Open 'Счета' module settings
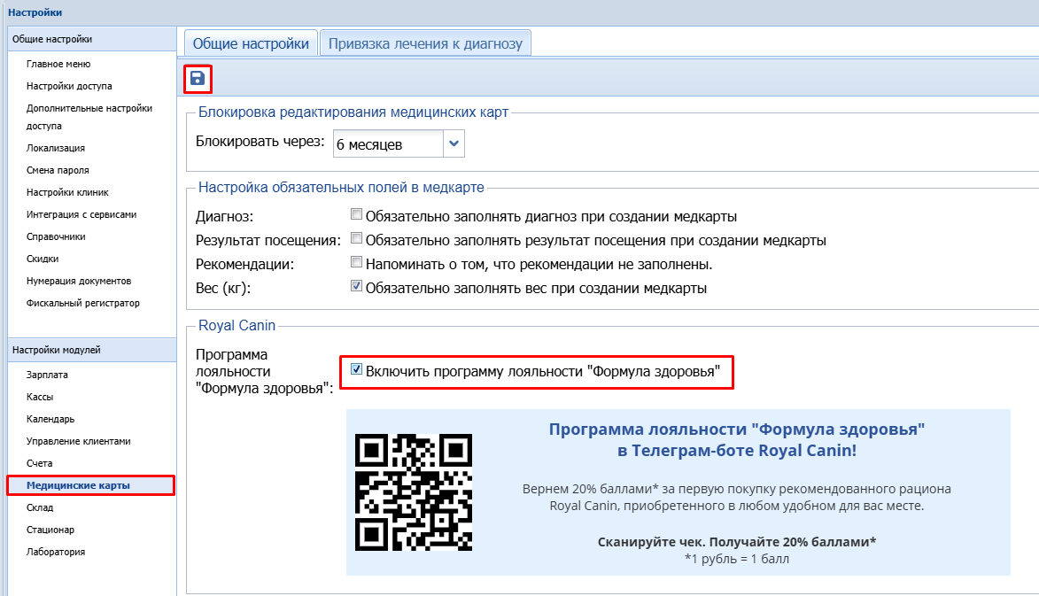The height and width of the screenshot is (596, 1039). point(39,463)
